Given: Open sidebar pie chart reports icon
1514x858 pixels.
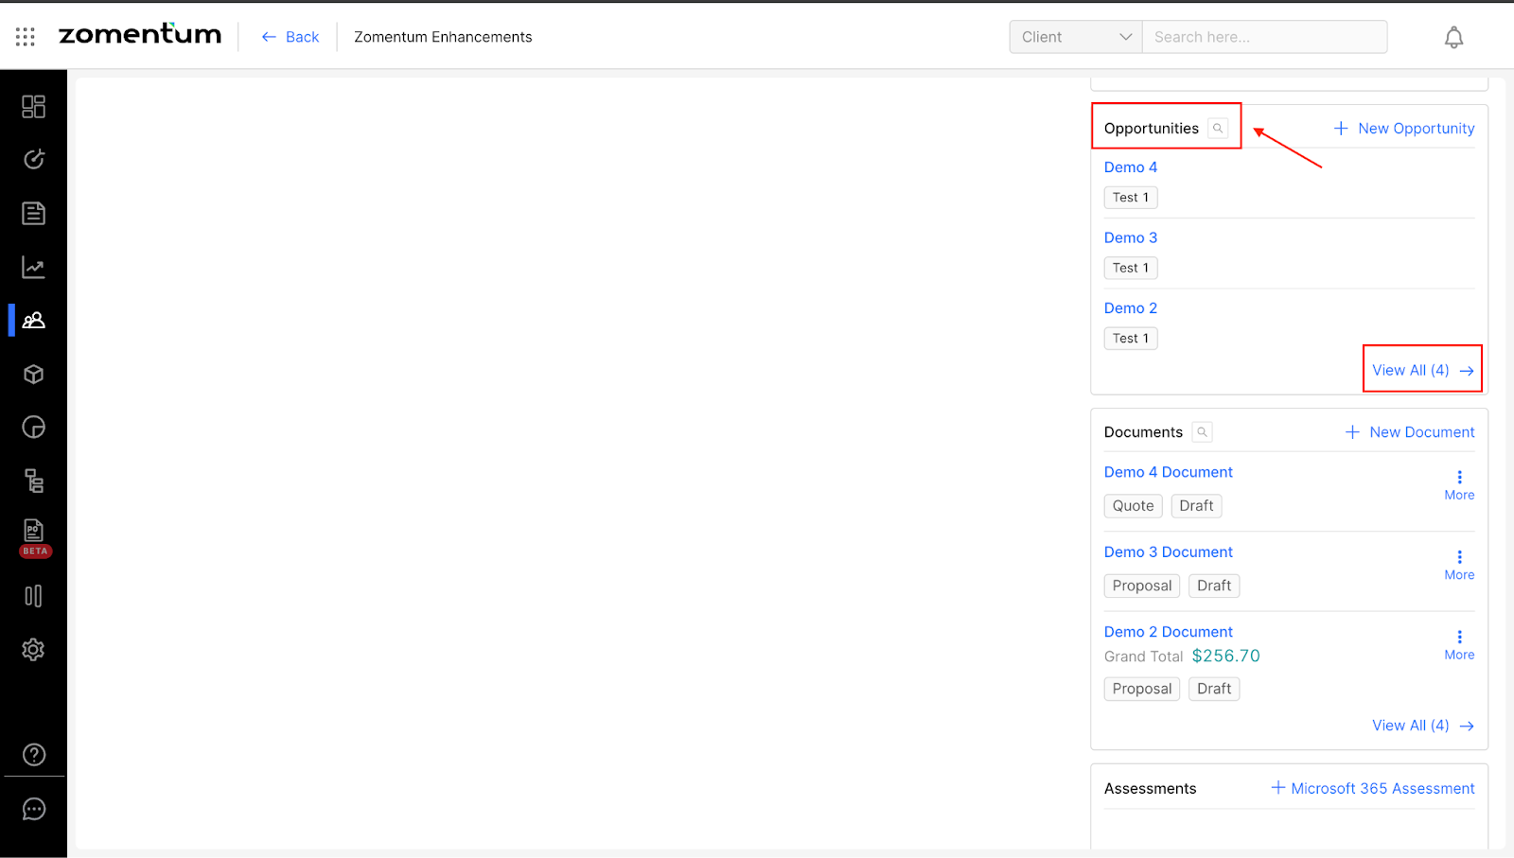Looking at the screenshot, I should coord(34,428).
